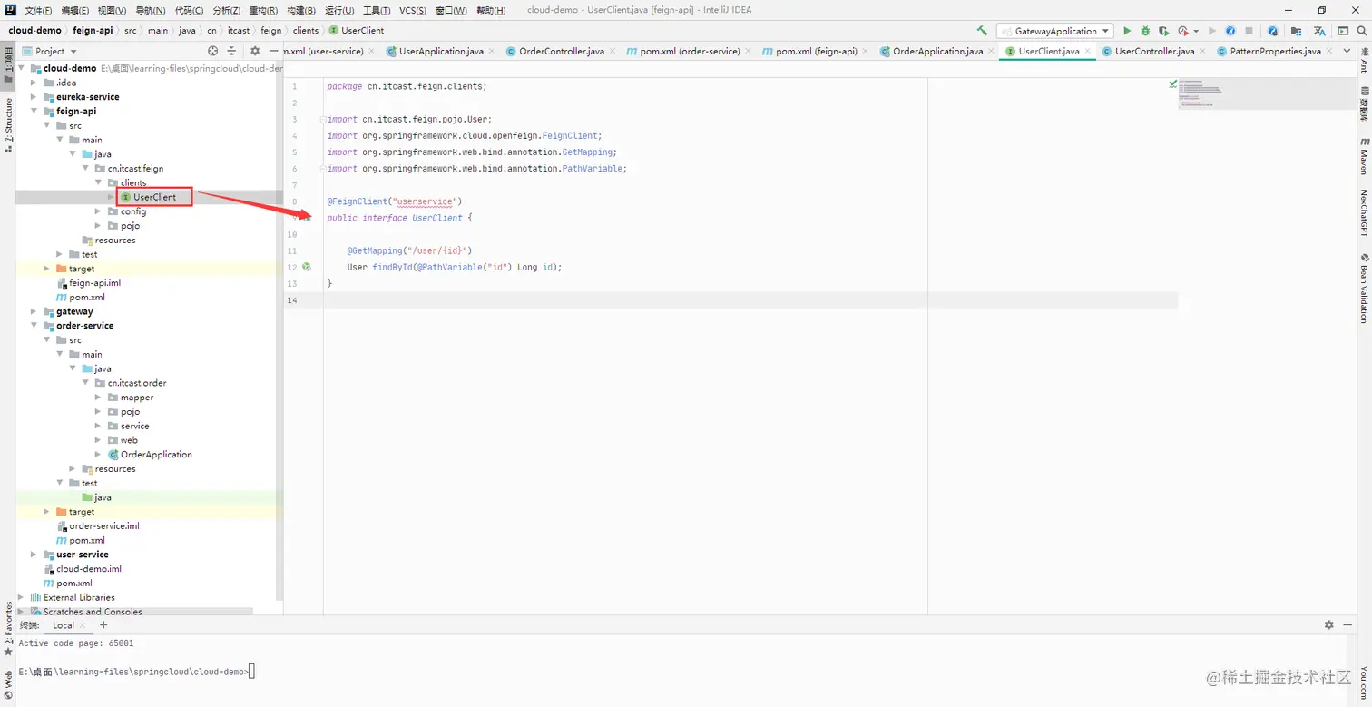Click the green hammer Build Project icon

(x=982, y=31)
